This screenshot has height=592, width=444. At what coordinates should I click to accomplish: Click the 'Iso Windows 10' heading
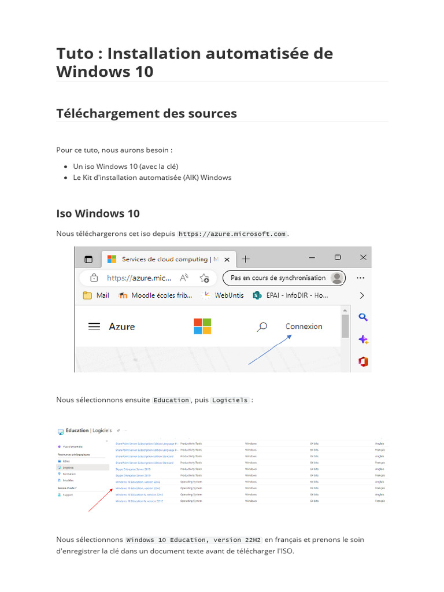[98, 214]
